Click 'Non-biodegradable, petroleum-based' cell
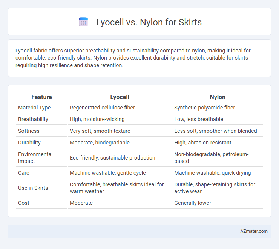 click(x=212, y=158)
